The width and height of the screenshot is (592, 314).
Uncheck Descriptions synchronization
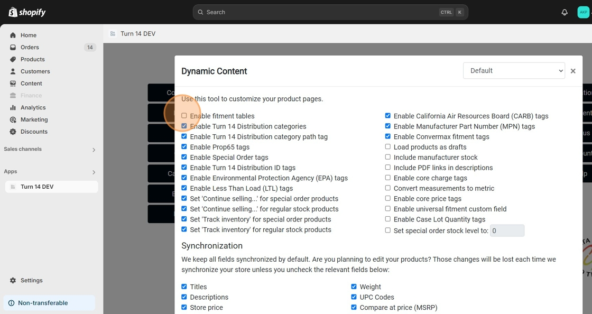tap(184, 297)
